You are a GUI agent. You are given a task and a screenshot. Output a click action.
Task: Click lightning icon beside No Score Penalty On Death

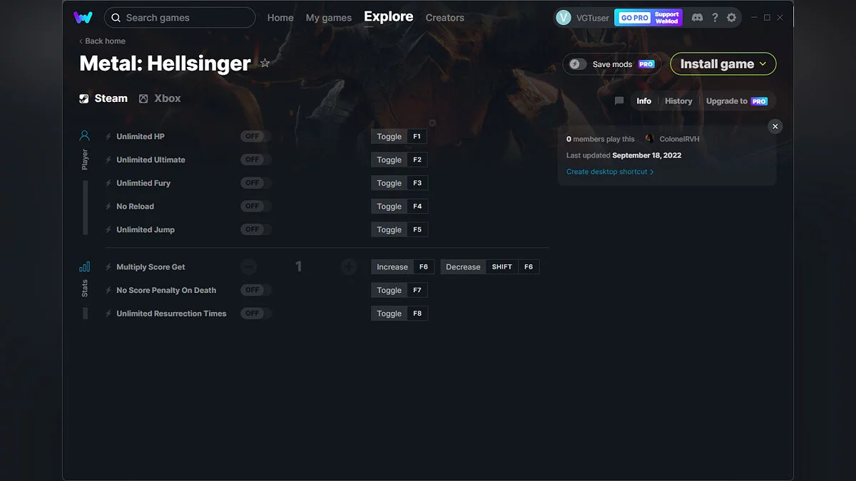pos(108,290)
